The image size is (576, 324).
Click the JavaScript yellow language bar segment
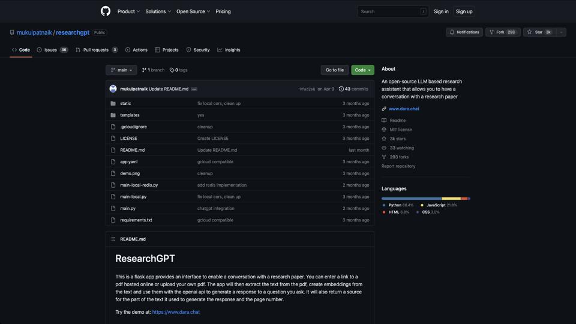pyautogui.click(x=451, y=199)
